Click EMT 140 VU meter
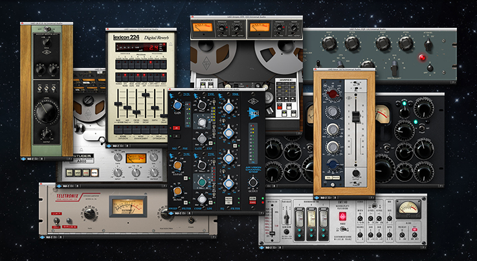This screenshot has width=477, height=261. pyautogui.click(x=408, y=208)
